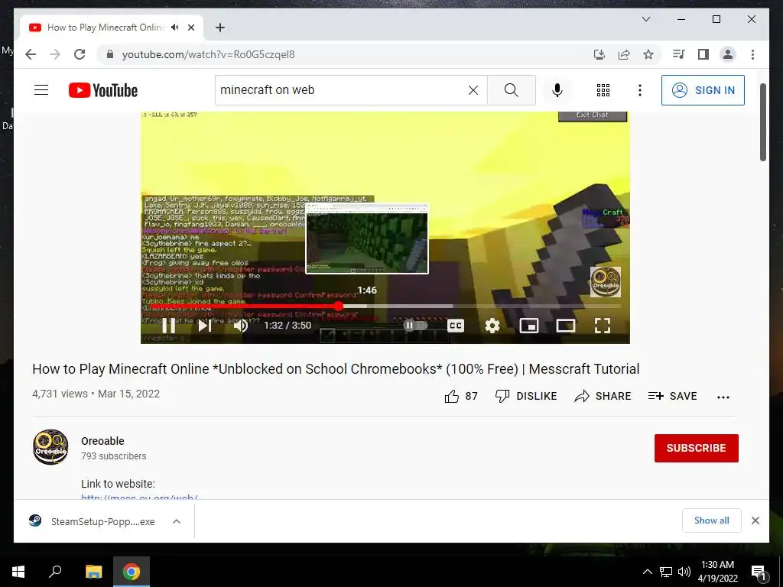
Task: Clear the search query with X
Action: point(473,90)
